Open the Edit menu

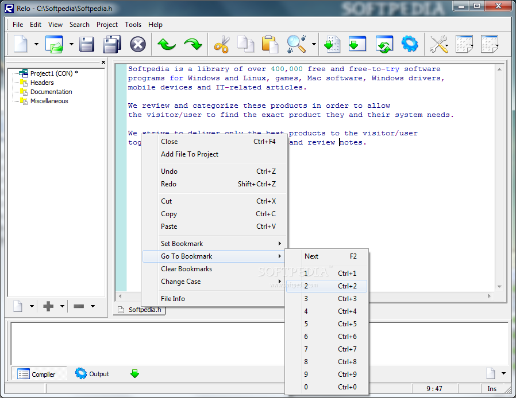36,25
